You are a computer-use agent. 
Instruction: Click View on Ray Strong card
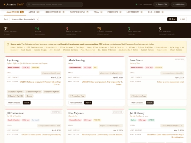pyautogui.click(x=27, y=103)
